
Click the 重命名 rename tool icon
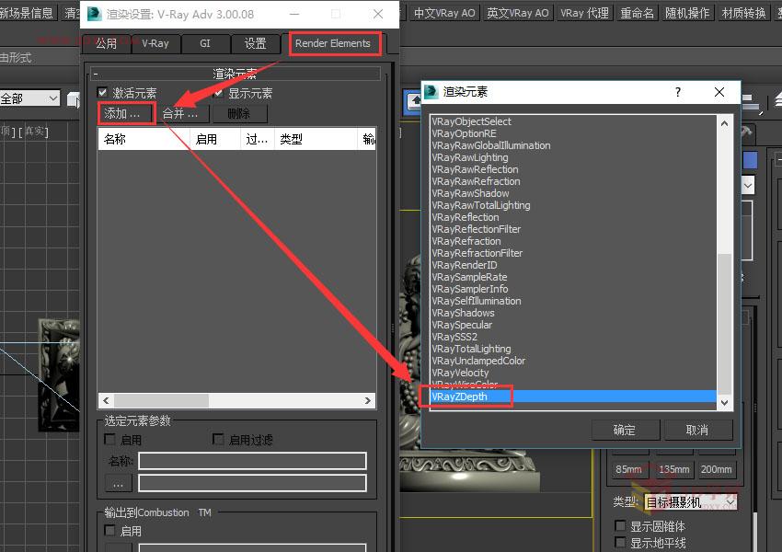638,14
